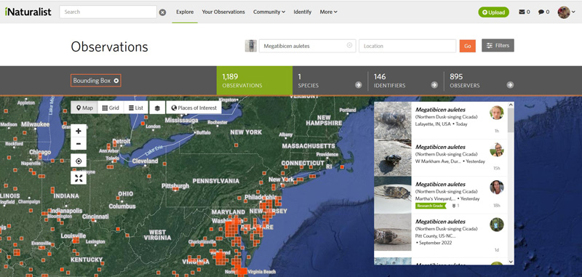
Task: Click the Research Grade badge
Action: point(431,206)
